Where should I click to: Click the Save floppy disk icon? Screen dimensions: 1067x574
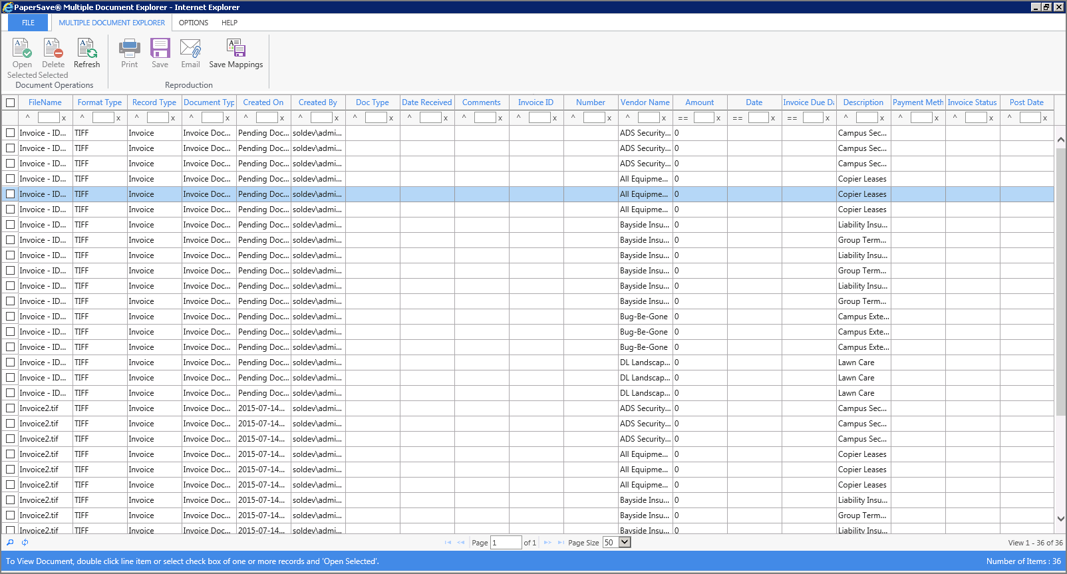[160, 49]
